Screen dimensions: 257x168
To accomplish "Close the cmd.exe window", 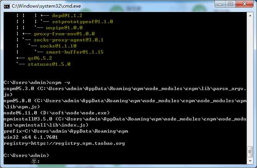I will click(244, 4).
